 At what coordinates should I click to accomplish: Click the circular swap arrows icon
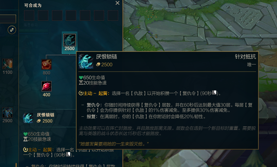tap(12, 30)
